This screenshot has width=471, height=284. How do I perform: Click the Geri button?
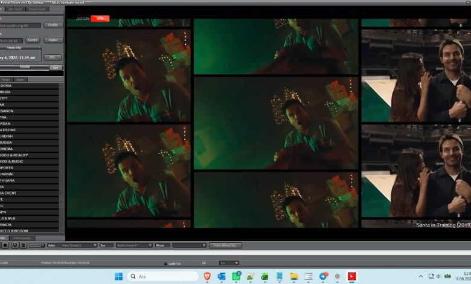pyautogui.click(x=56, y=68)
